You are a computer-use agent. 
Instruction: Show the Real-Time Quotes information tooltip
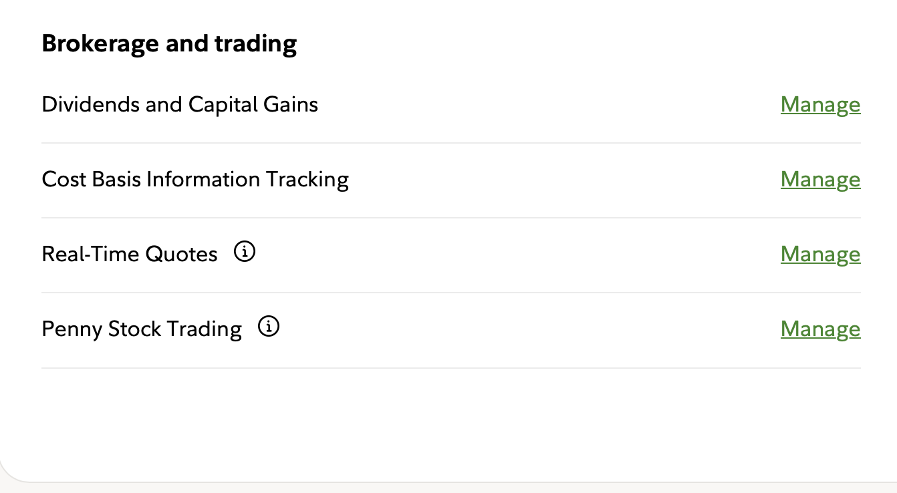(x=245, y=253)
